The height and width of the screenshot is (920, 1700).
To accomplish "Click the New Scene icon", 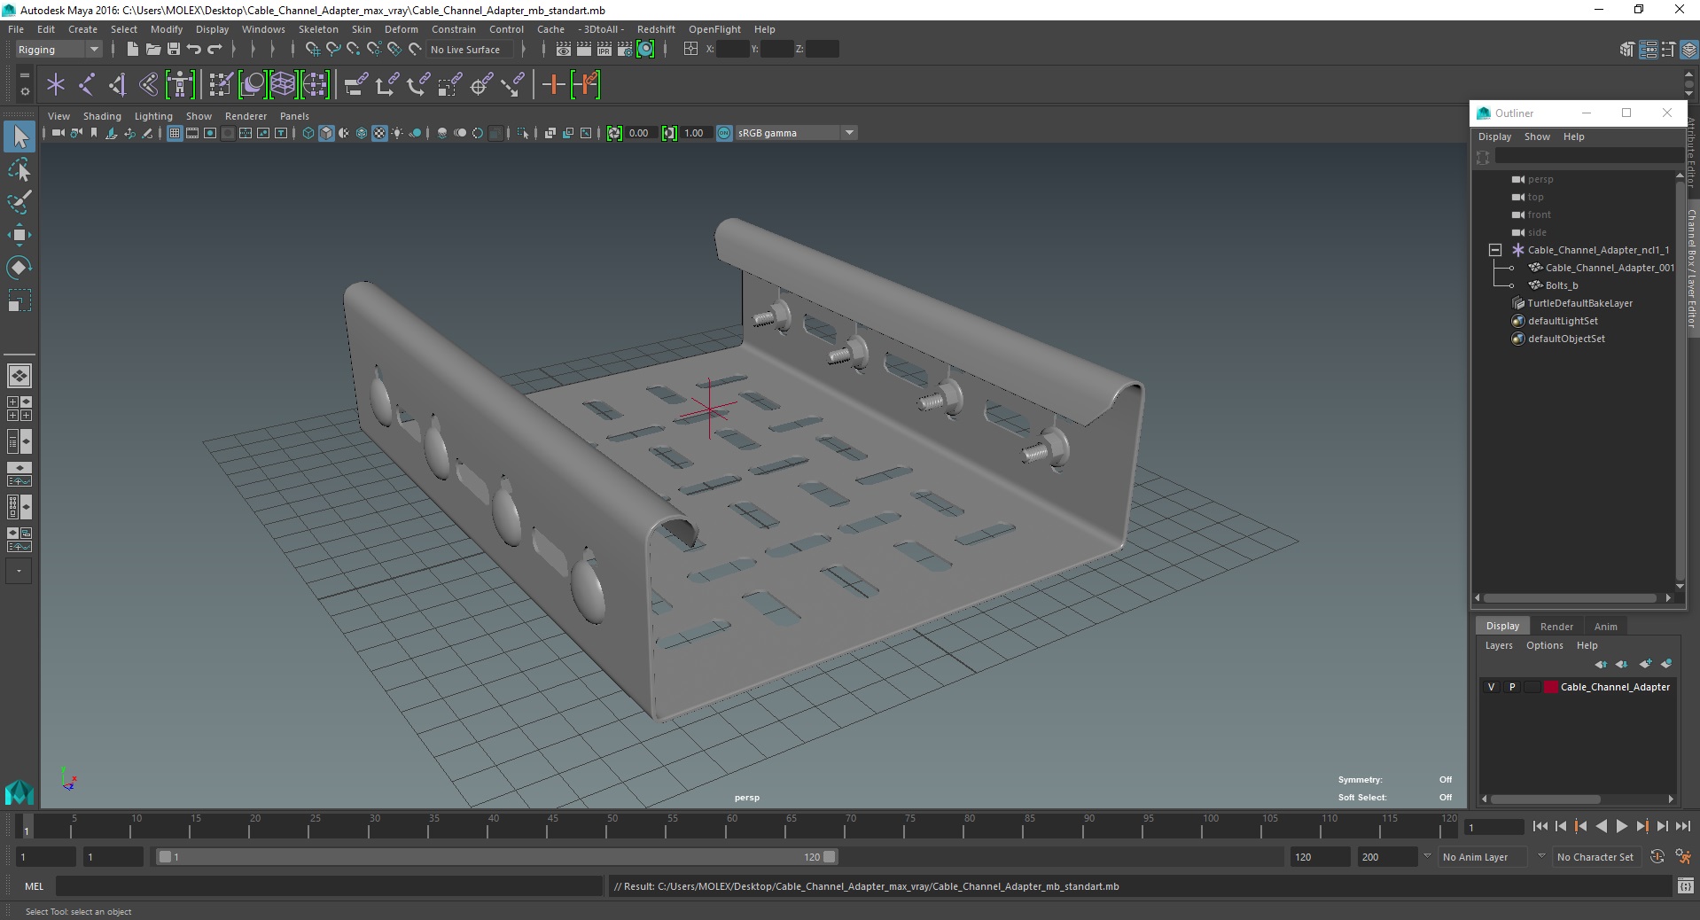I will click(132, 50).
